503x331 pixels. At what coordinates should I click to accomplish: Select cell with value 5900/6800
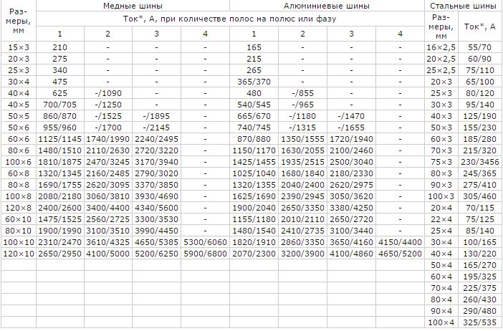(x=206, y=254)
